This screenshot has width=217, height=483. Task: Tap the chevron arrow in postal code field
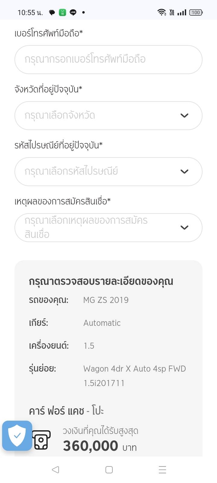coord(184,172)
